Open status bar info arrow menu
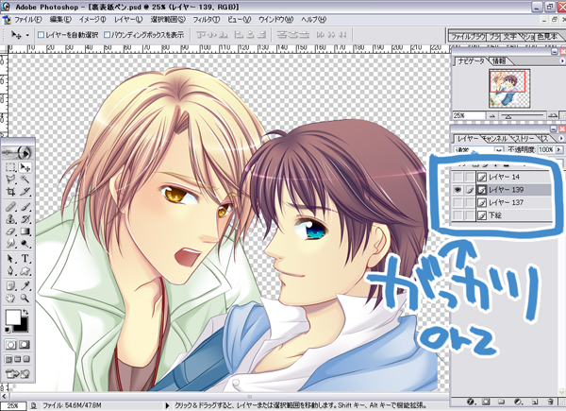 [167, 405]
